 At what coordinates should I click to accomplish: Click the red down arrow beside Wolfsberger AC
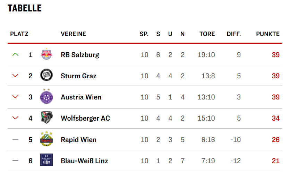[15, 118]
